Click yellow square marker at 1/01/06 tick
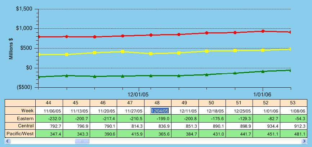 [263, 50]
